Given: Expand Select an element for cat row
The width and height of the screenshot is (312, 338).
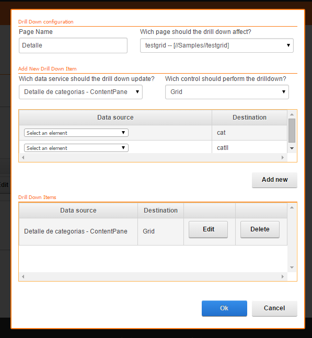Looking at the screenshot, I should pos(76,133).
